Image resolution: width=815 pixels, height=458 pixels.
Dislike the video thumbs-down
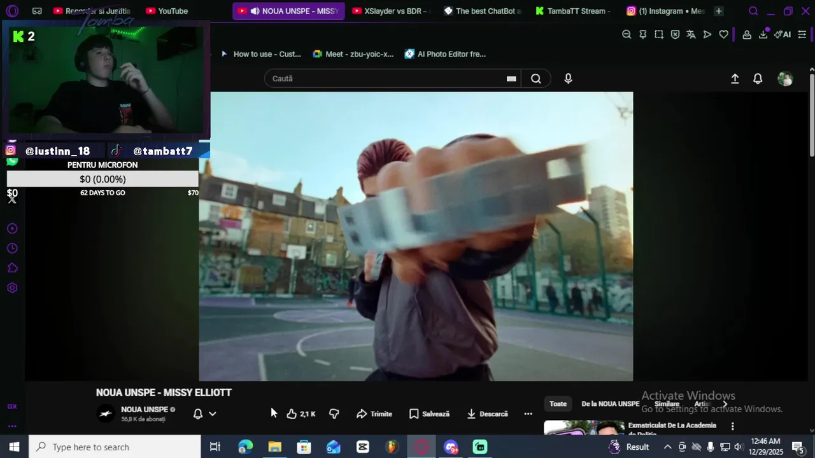[x=334, y=413]
